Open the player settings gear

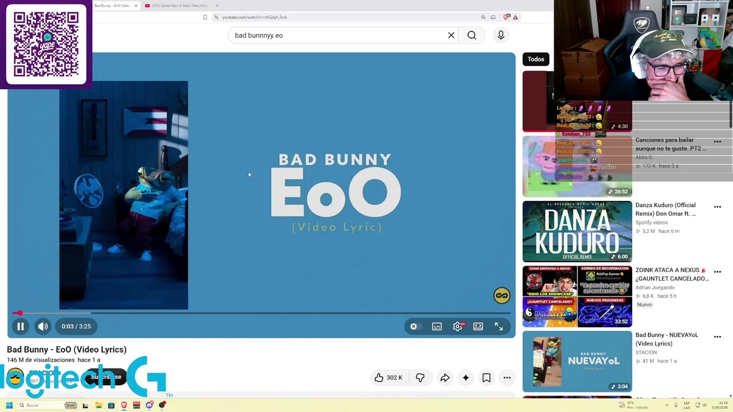(x=458, y=326)
